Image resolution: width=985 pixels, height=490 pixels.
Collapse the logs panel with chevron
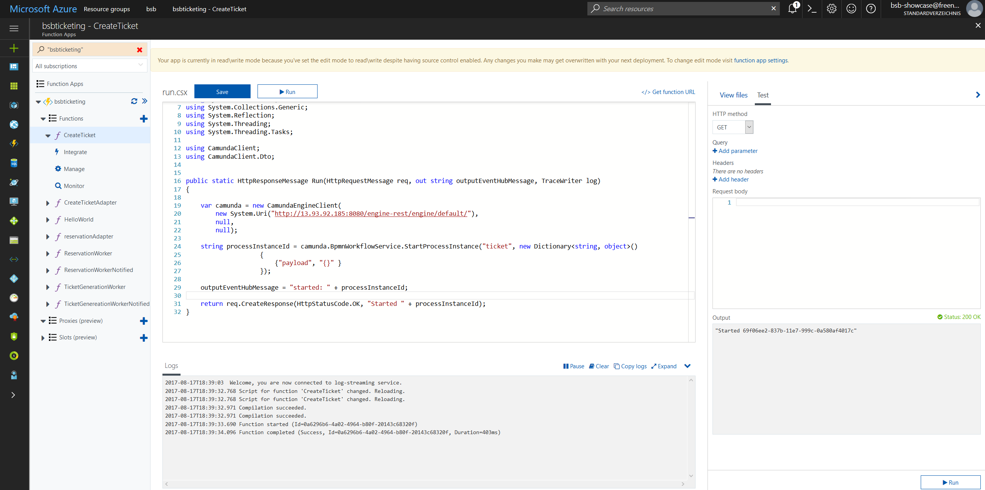pyautogui.click(x=687, y=366)
